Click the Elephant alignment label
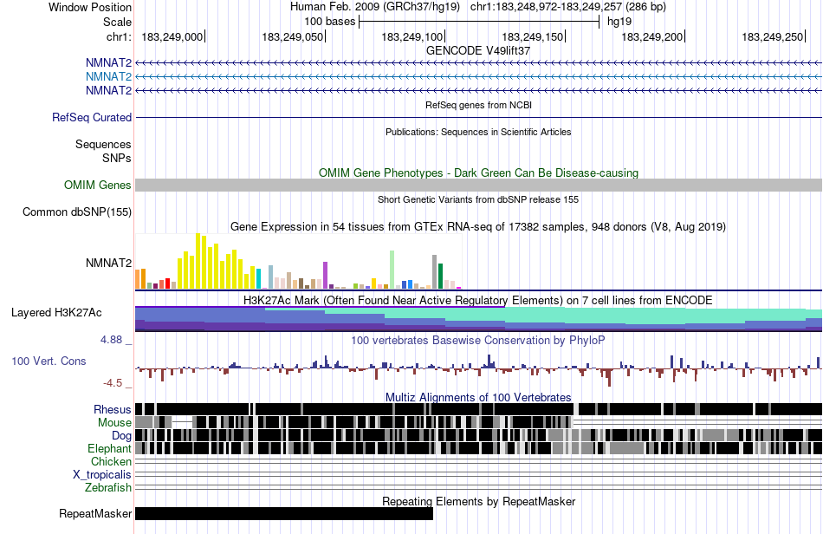Viewport: 823px width, 534px height. pyautogui.click(x=109, y=448)
